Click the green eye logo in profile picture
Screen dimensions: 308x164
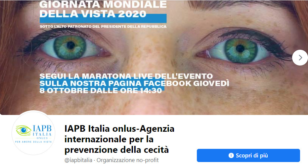pyautogui.click(x=23, y=130)
